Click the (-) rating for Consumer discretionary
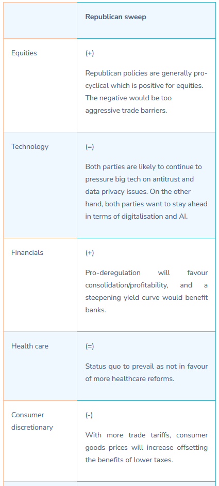Viewport: 219px width, 486px height. pyautogui.click(x=89, y=415)
